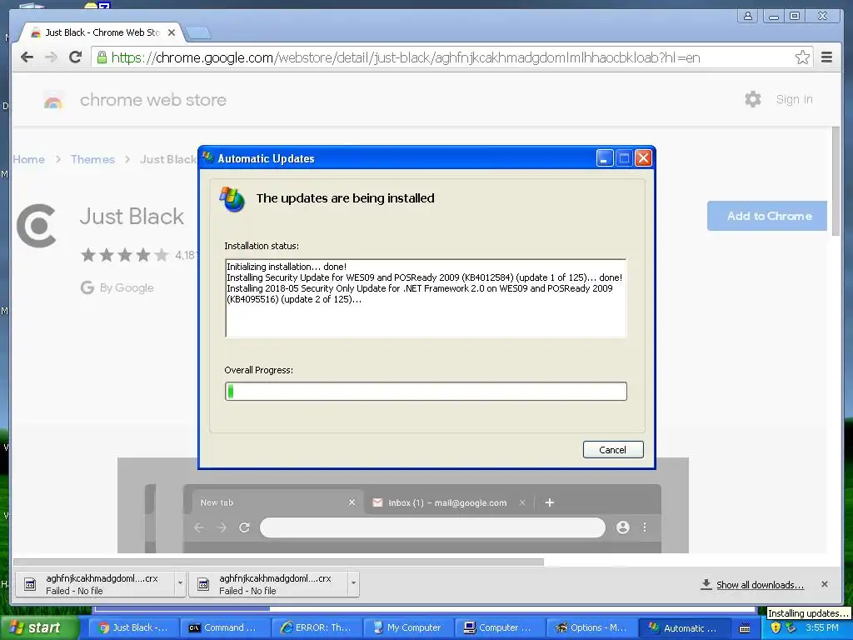The height and width of the screenshot is (640, 853).
Task: Click the Windows Update shield icon in dialog
Action: (232, 199)
